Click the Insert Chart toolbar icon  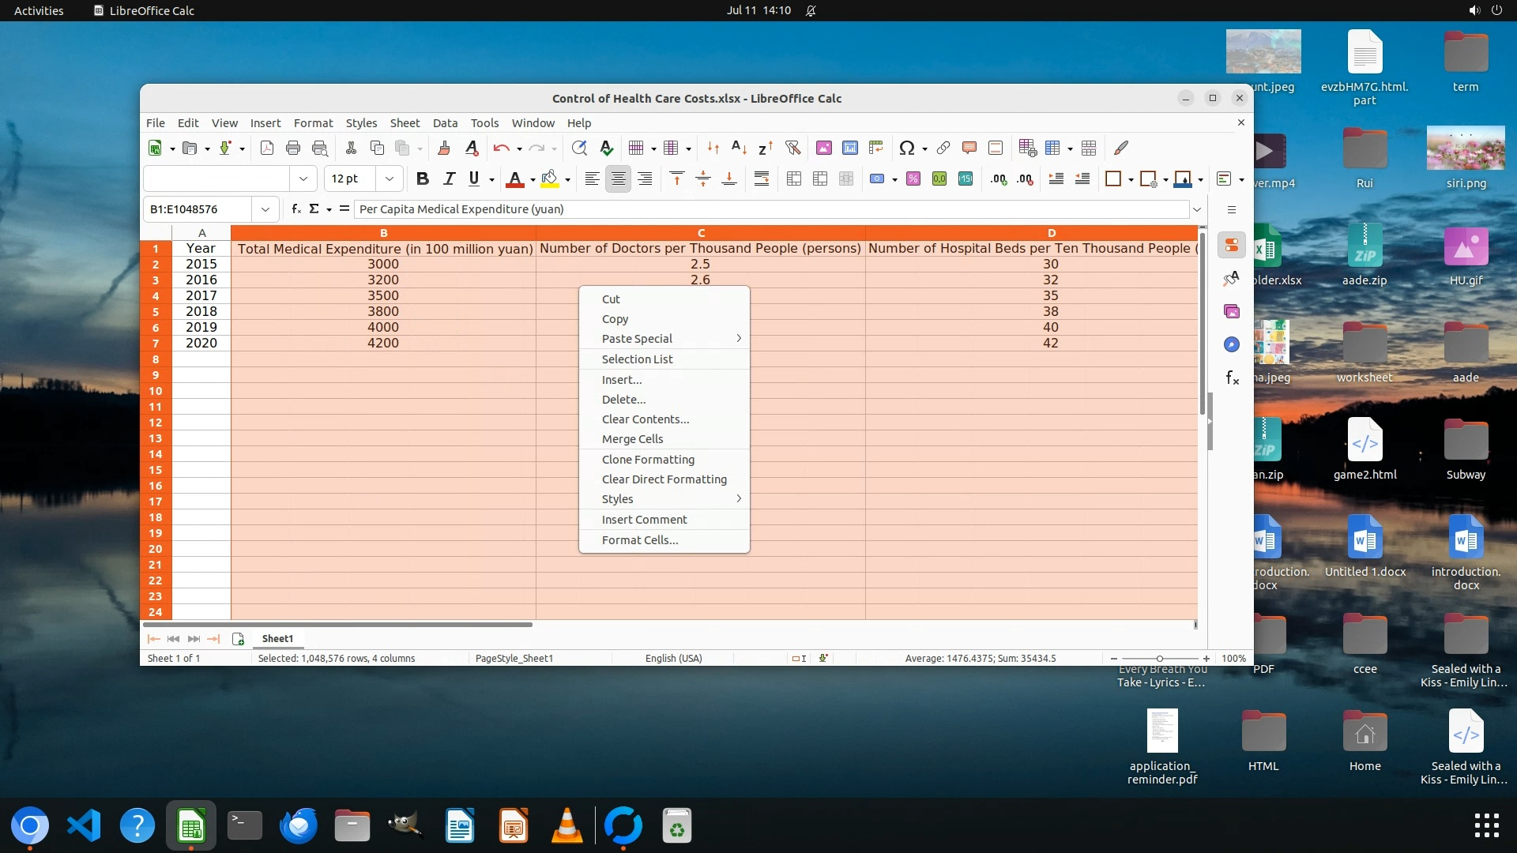point(850,148)
